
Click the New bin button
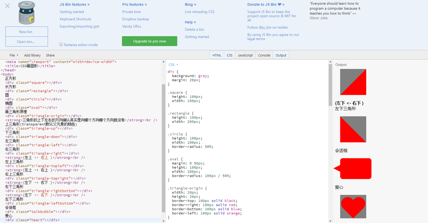pyautogui.click(x=26, y=32)
